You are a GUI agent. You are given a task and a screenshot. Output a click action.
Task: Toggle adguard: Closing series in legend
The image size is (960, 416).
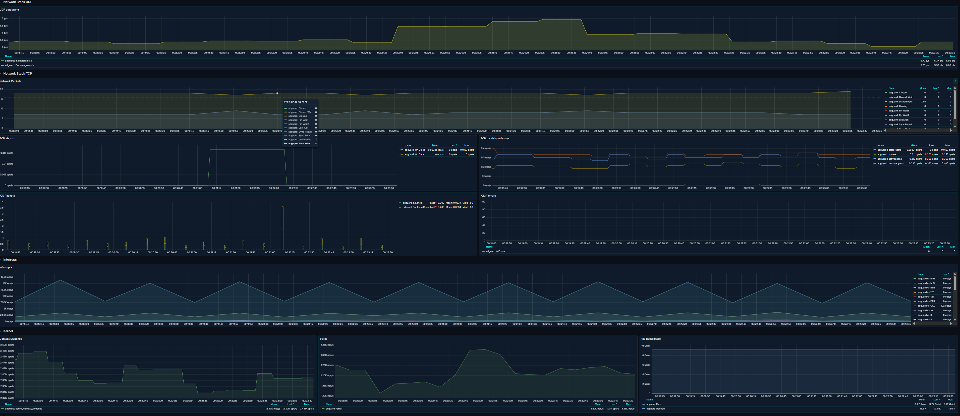click(x=898, y=106)
